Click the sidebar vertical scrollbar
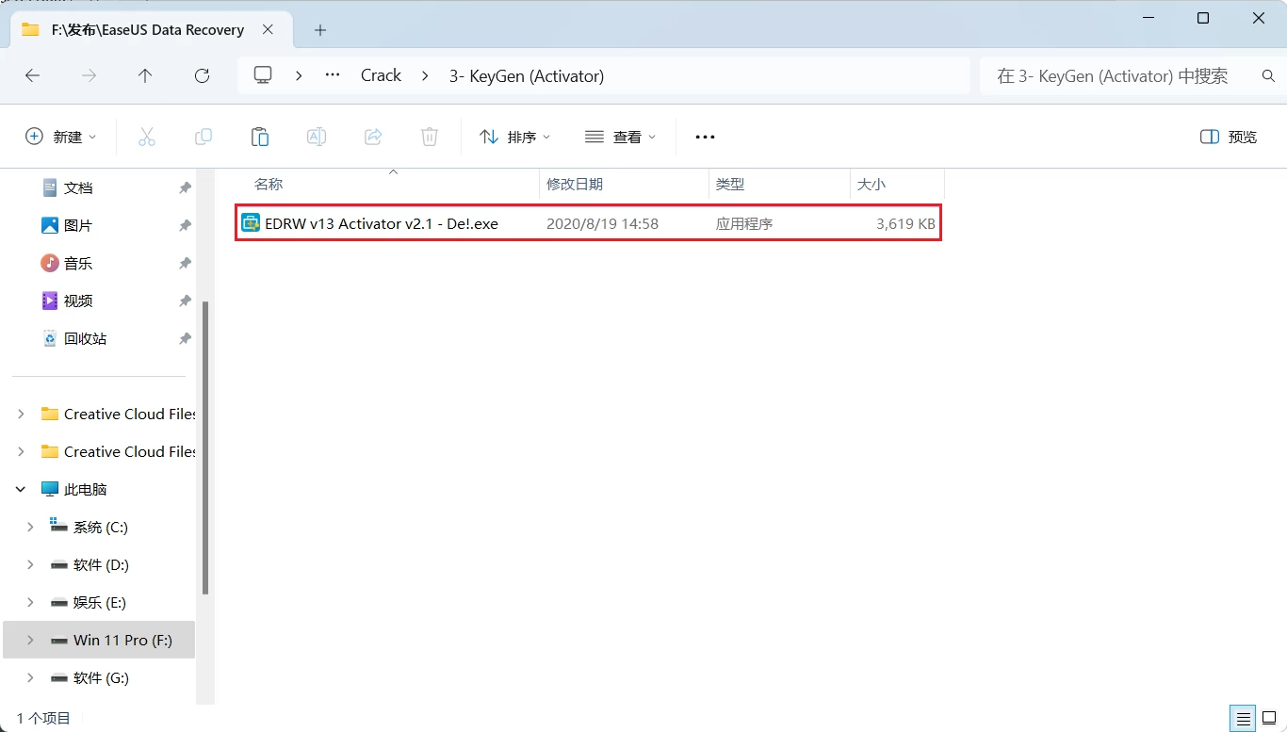The width and height of the screenshot is (1287, 732). pyautogui.click(x=205, y=447)
